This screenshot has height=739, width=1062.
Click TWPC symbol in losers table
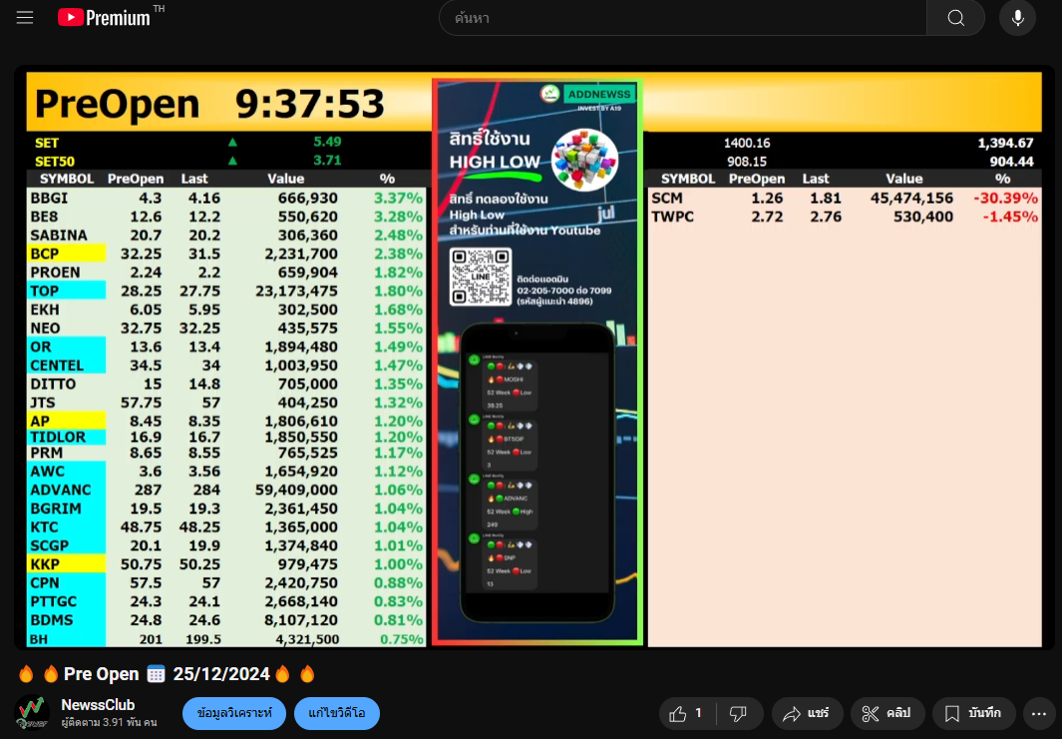(672, 216)
